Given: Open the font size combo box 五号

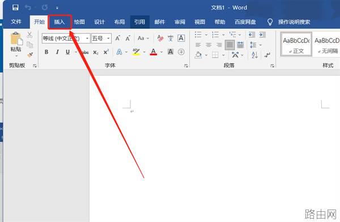Looking at the screenshot, I should (101, 38).
